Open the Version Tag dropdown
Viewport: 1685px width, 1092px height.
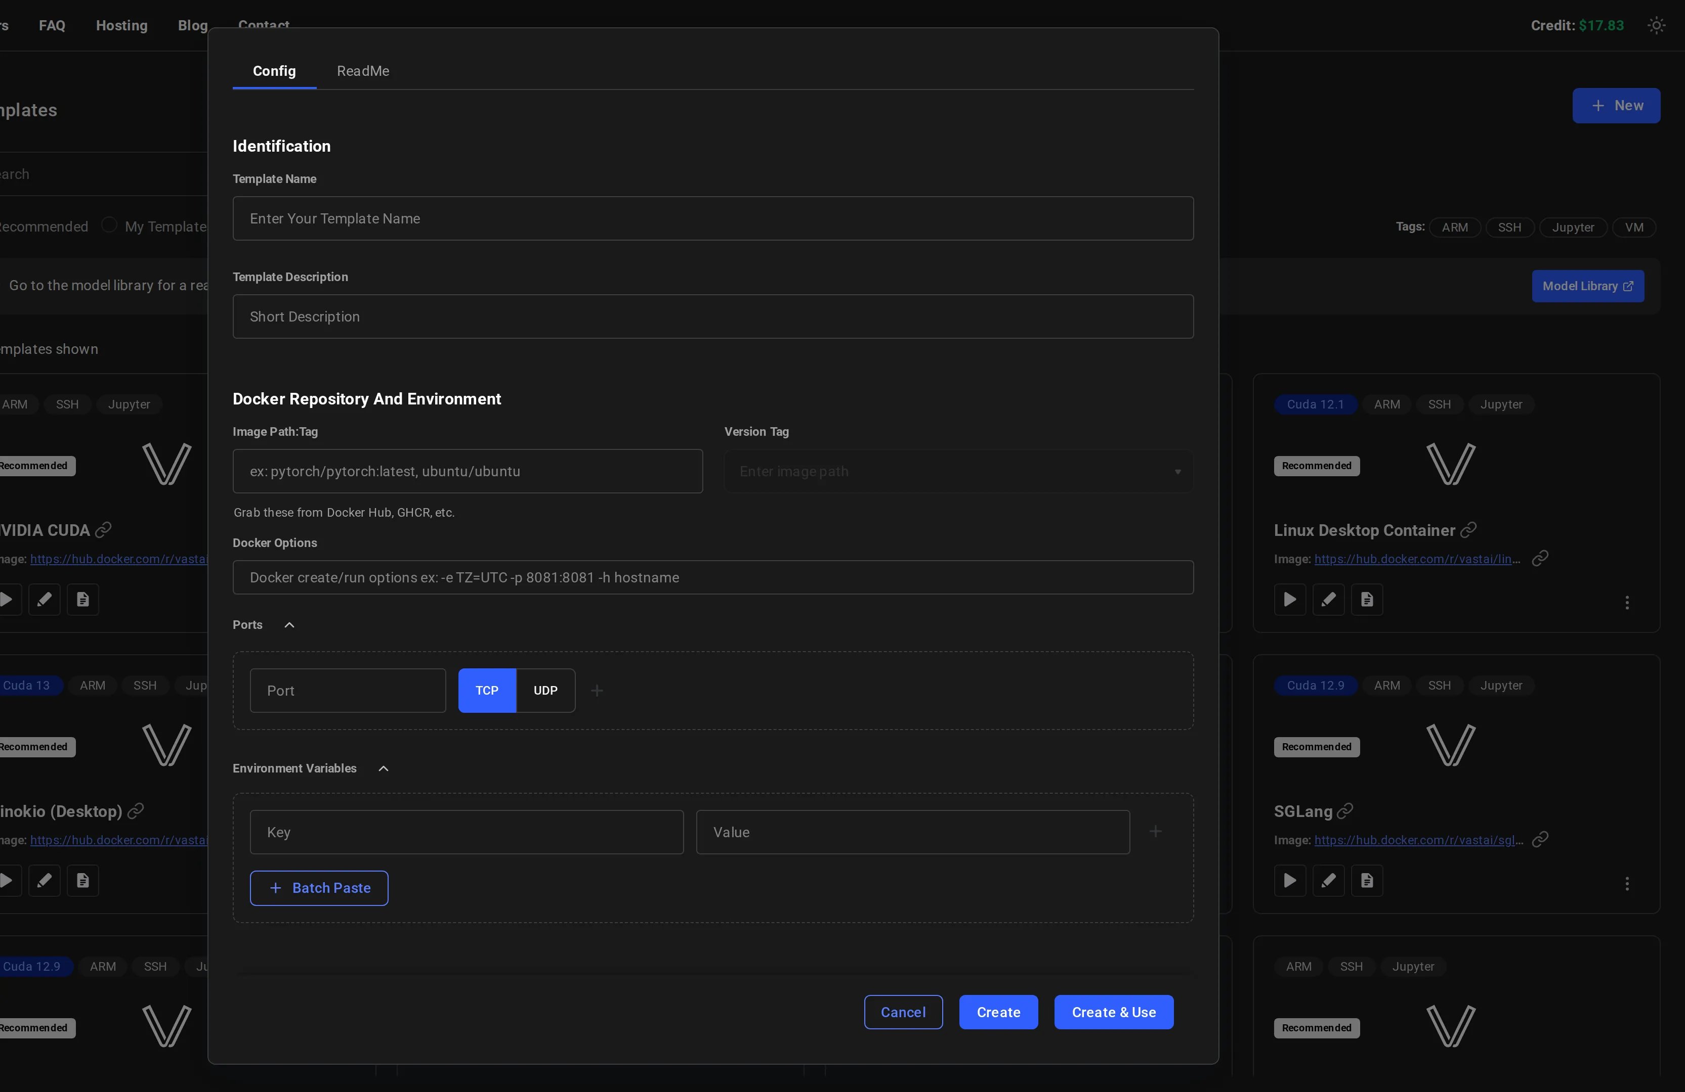point(958,471)
